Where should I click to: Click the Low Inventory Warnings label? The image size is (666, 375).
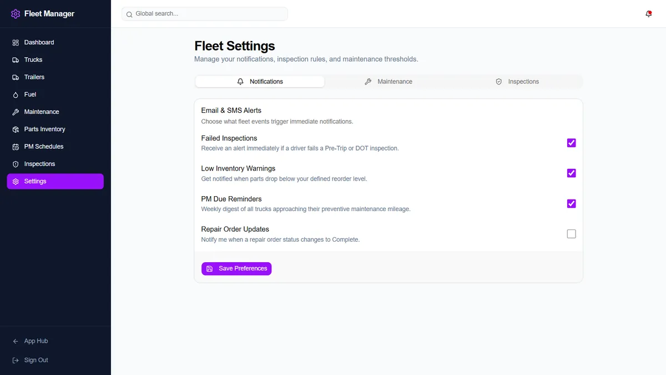238,169
